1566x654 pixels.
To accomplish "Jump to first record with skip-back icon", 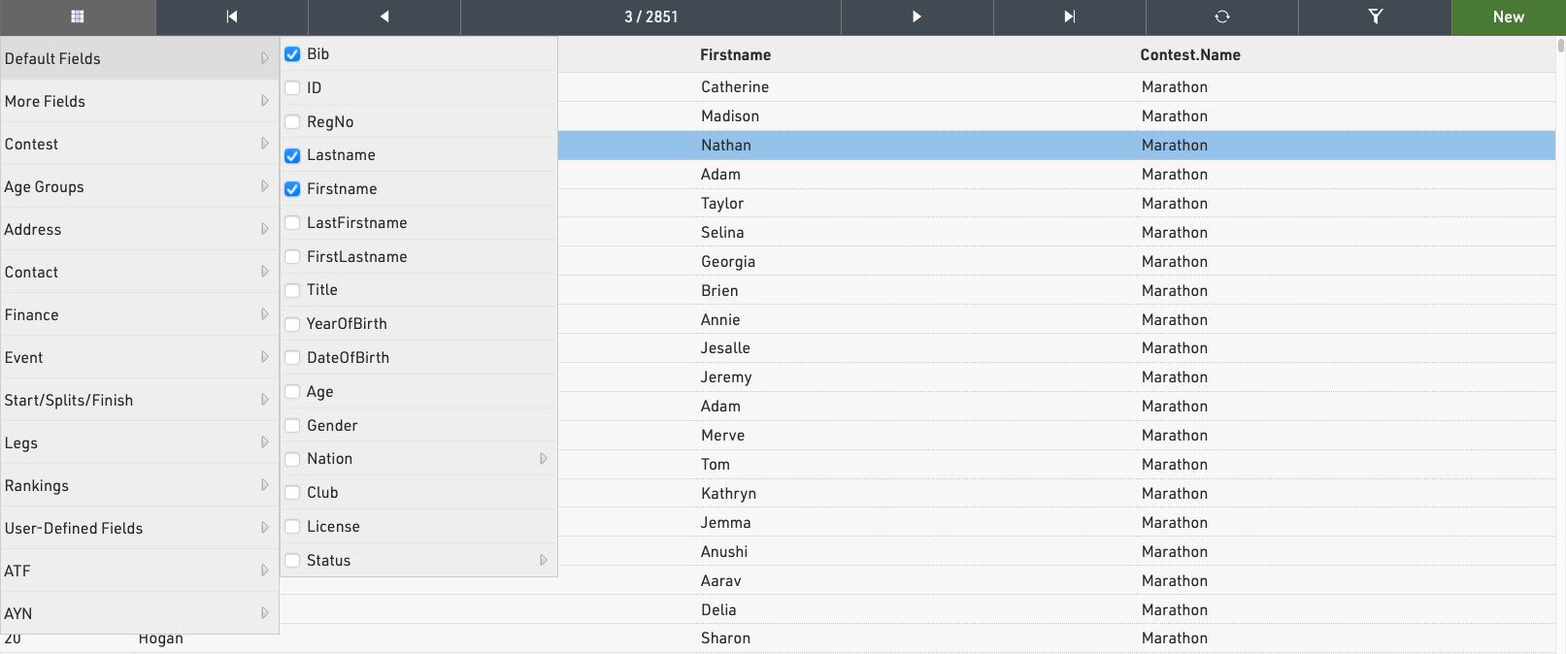I will 232,16.
